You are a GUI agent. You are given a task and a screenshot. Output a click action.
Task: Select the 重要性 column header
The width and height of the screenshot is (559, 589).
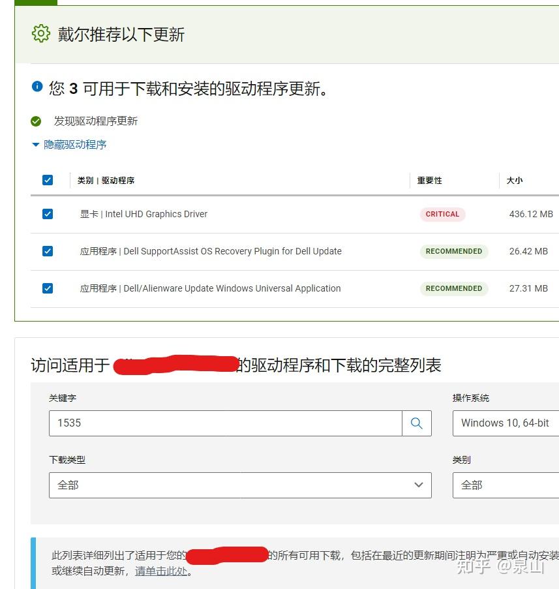(x=428, y=180)
